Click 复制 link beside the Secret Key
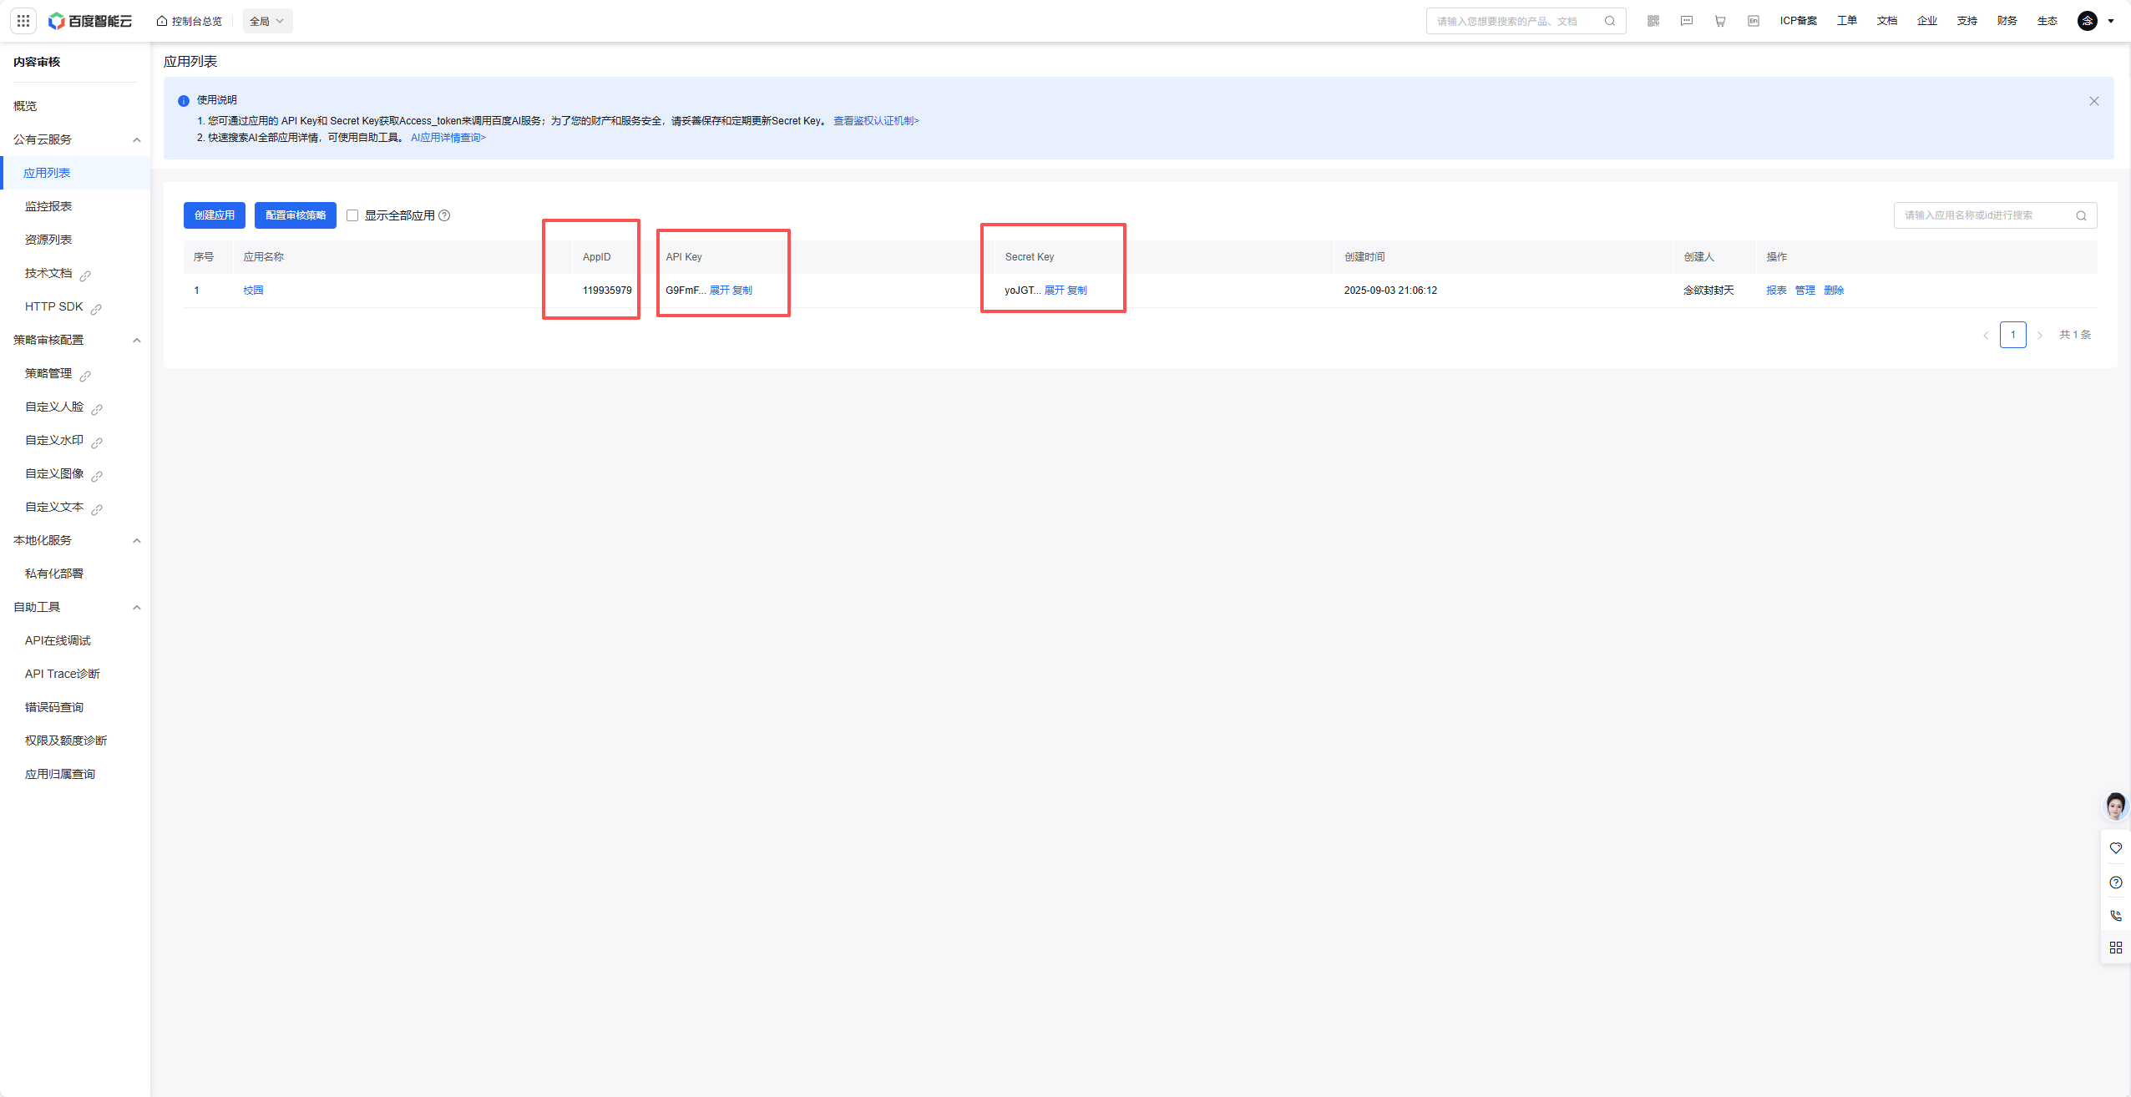This screenshot has width=2131, height=1097. pyautogui.click(x=1077, y=291)
